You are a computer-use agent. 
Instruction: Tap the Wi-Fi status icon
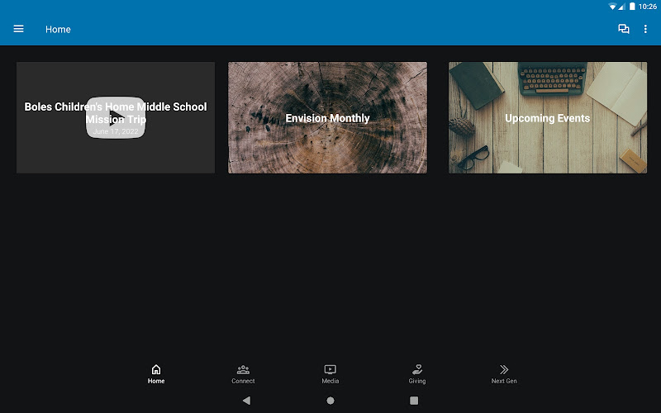point(612,7)
